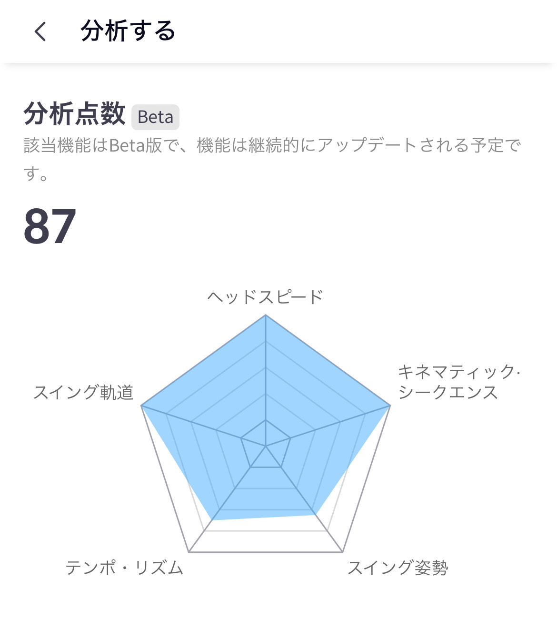Click the radar chart's right キネマティック vertex
Viewport: 557px width, 620px height.
pos(390,406)
